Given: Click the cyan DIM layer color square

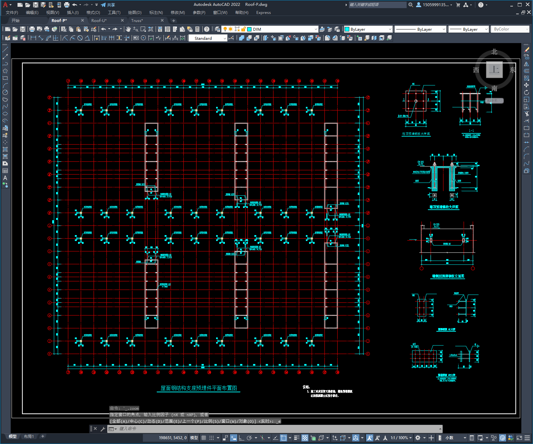Looking at the screenshot, I should tap(249, 29).
